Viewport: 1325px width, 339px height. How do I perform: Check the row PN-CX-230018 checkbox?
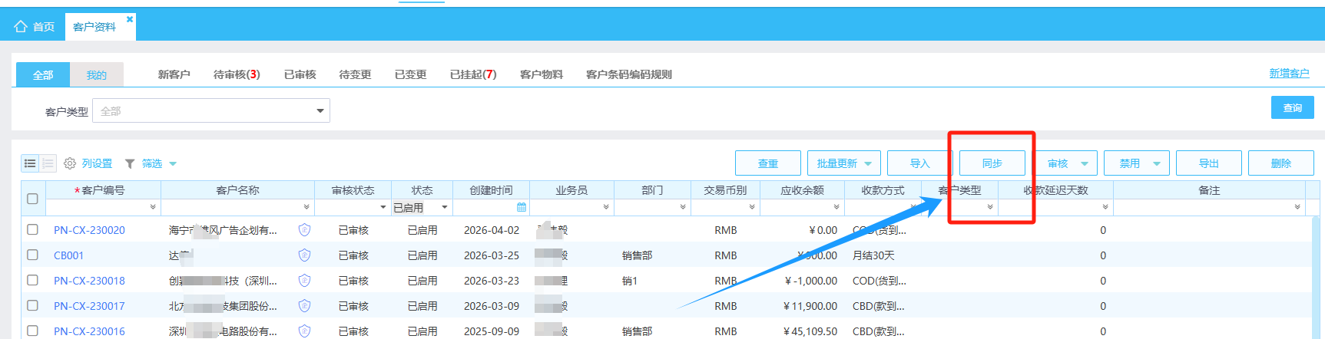32,280
